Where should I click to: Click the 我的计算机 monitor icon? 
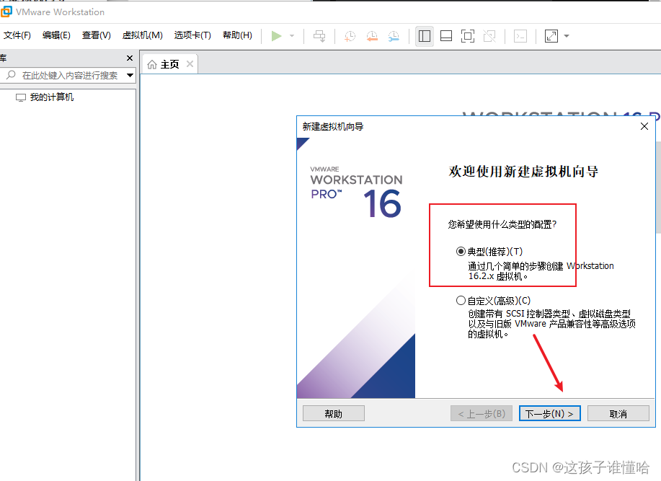click(21, 98)
